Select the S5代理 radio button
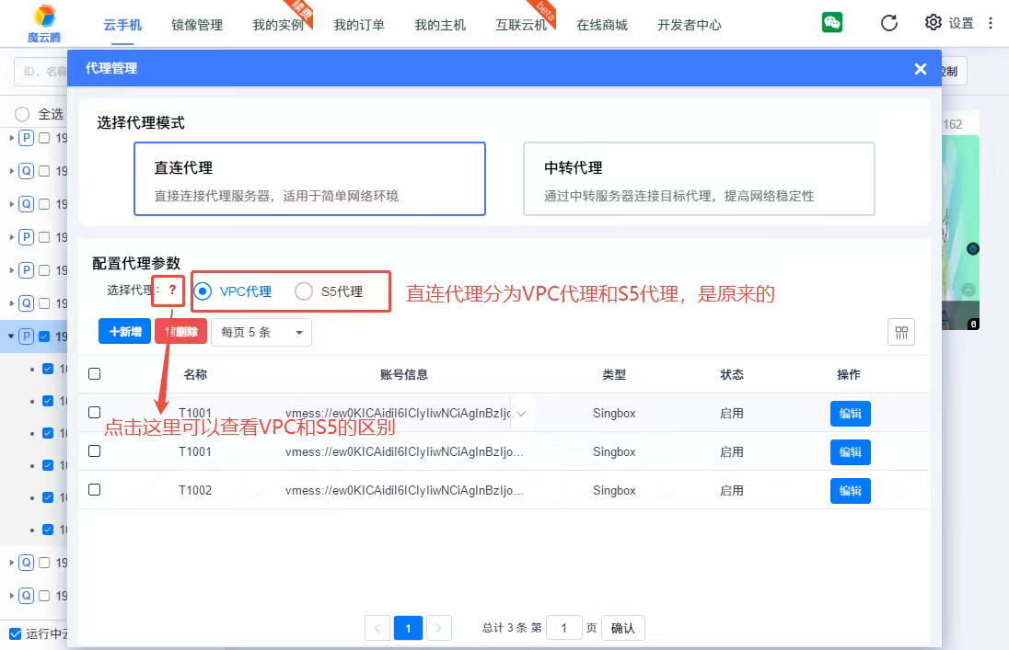Viewport: 1009px width, 650px height. pos(304,291)
